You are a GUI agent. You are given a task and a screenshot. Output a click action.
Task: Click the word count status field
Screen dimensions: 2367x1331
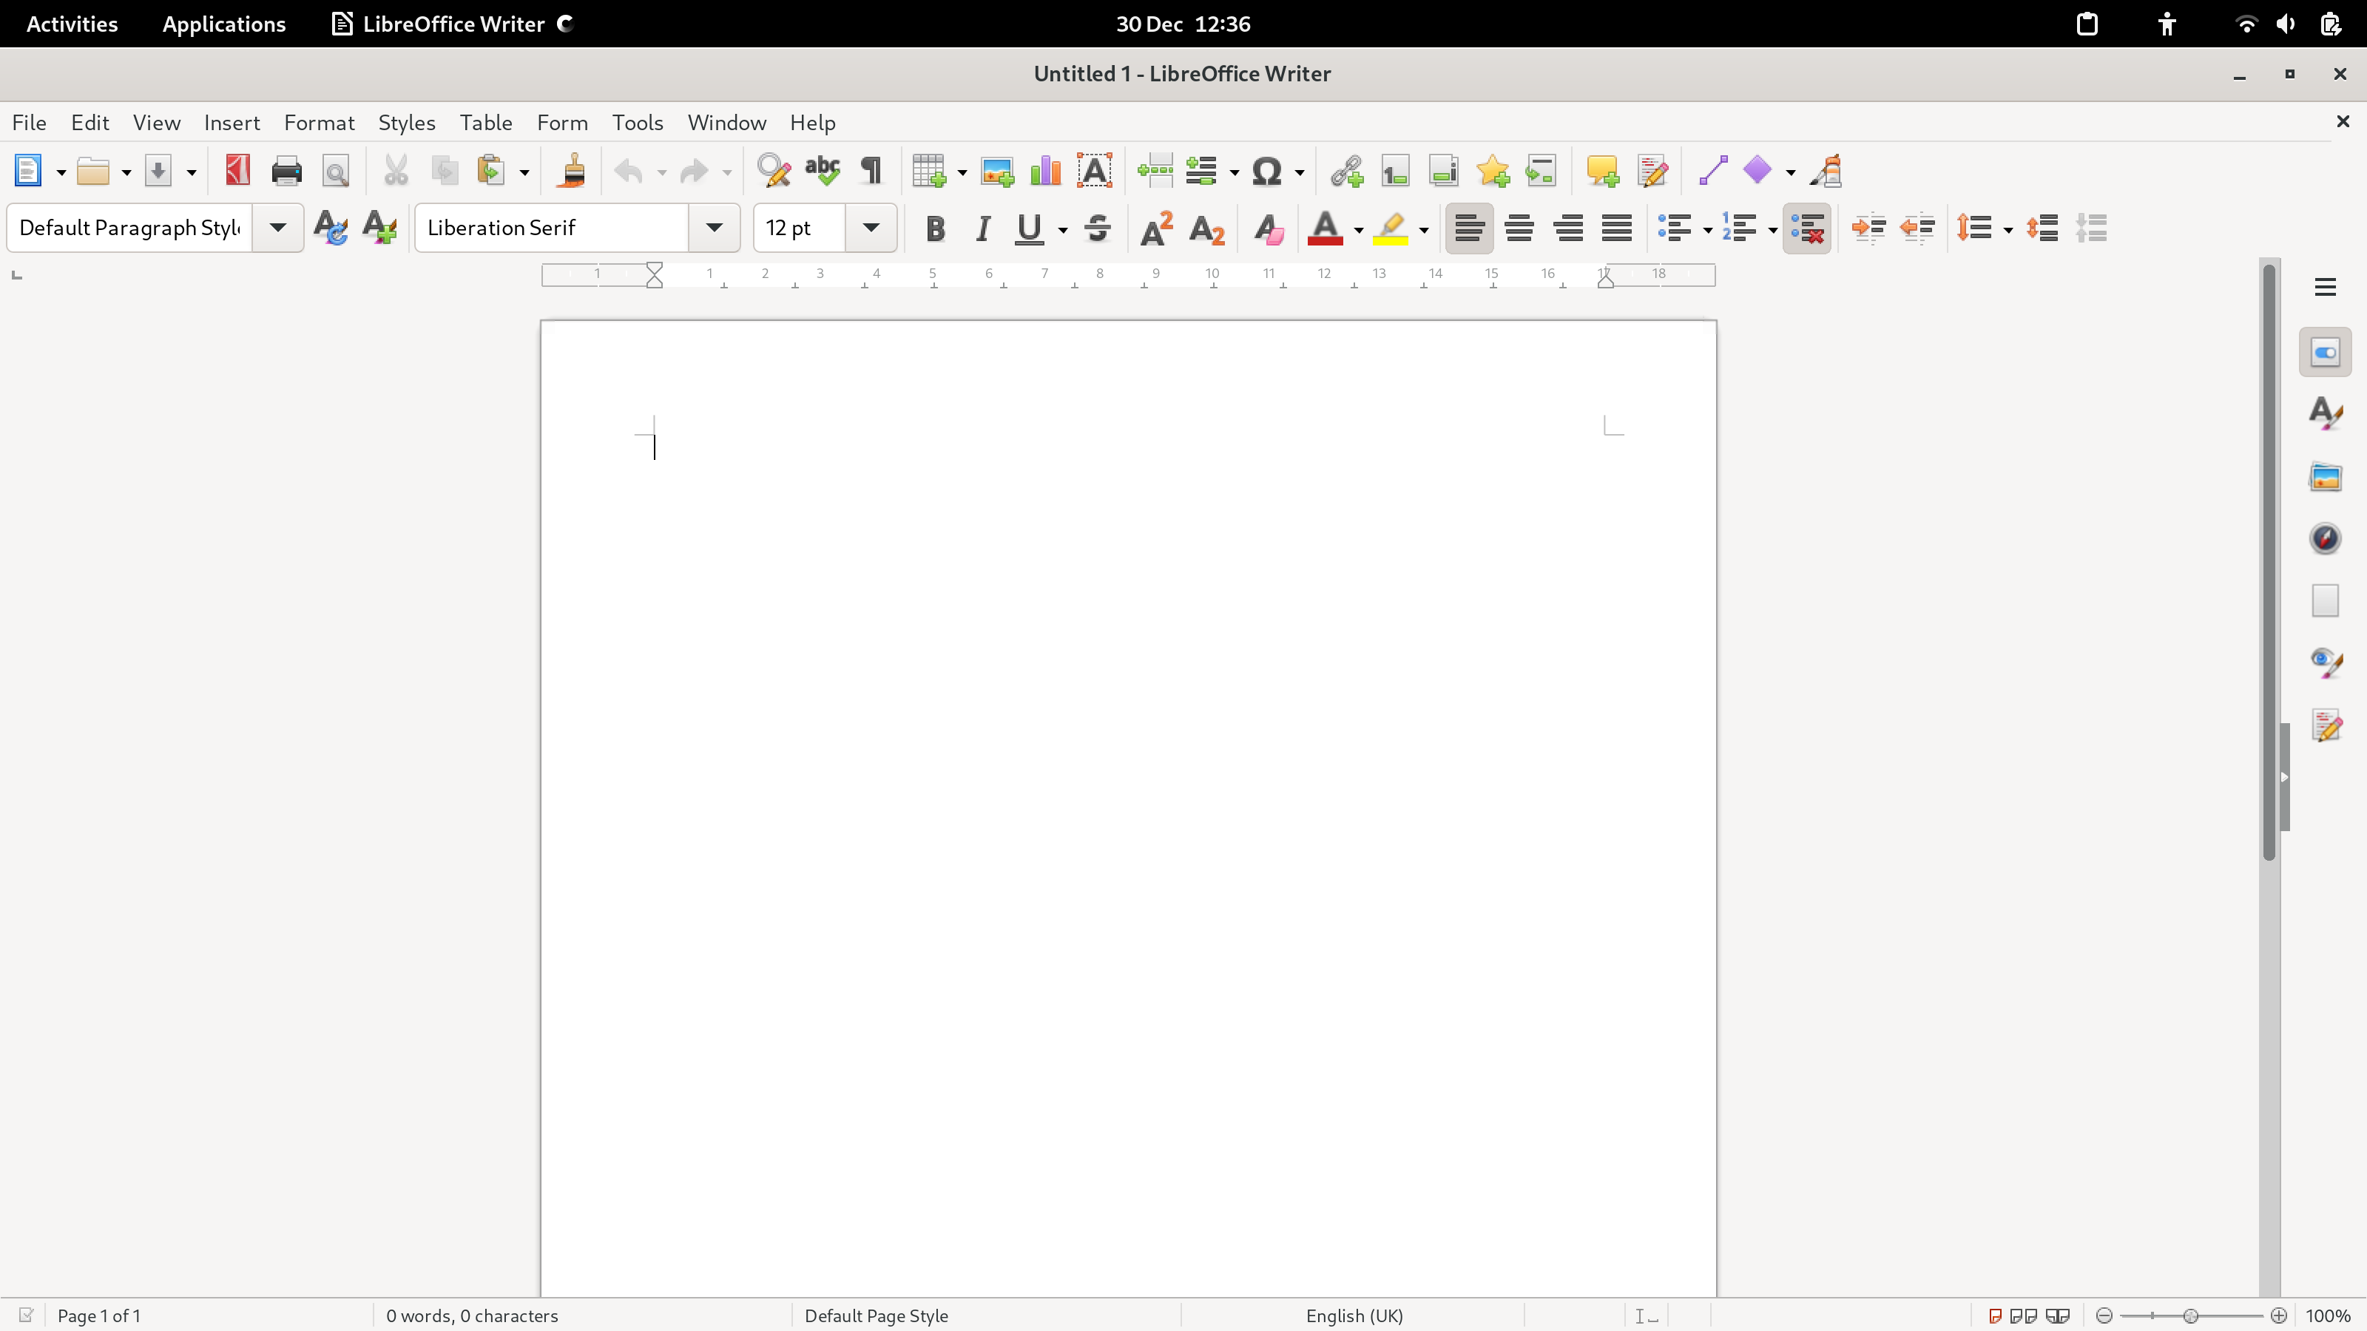pos(471,1315)
